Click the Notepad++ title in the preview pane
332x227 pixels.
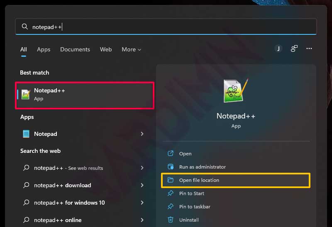coord(236,116)
